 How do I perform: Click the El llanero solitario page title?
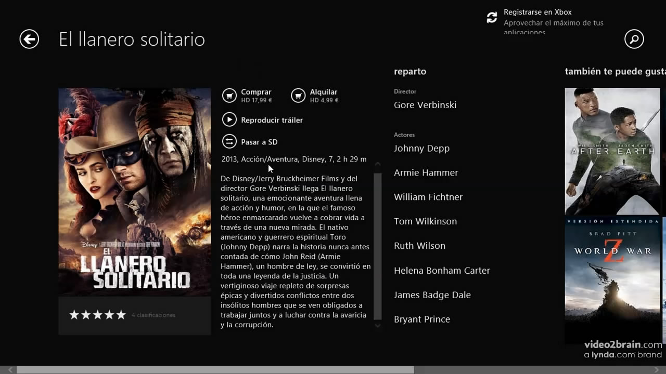point(132,39)
